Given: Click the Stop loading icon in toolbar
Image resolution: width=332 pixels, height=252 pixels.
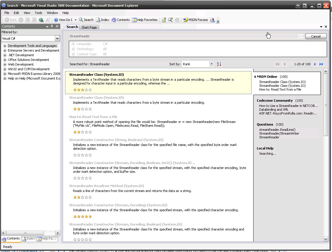Looking at the screenshot, I should click(27, 20).
